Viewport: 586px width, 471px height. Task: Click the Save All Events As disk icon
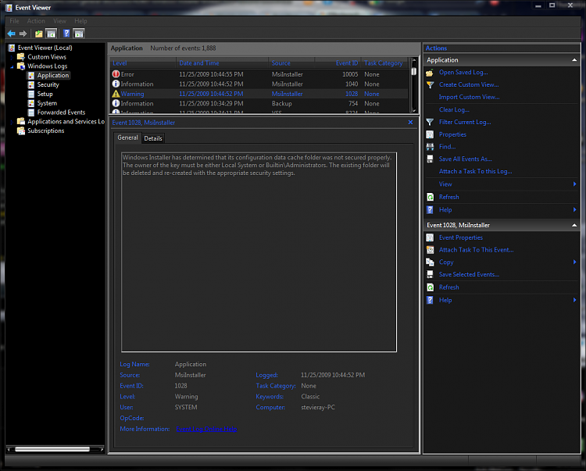pyautogui.click(x=430, y=159)
